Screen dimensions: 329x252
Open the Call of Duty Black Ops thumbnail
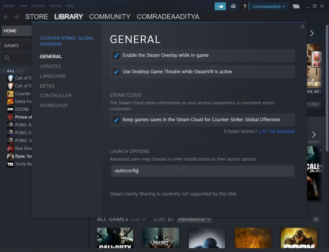[161, 238]
